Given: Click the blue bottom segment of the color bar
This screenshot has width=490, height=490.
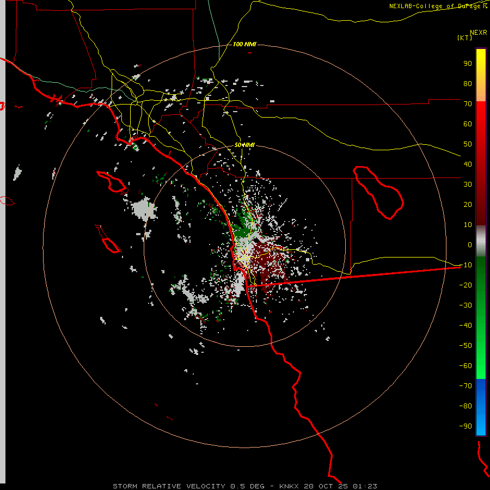Looking at the screenshot, I should coord(481,407).
